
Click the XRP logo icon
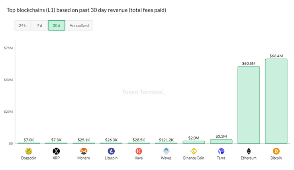tap(56, 151)
